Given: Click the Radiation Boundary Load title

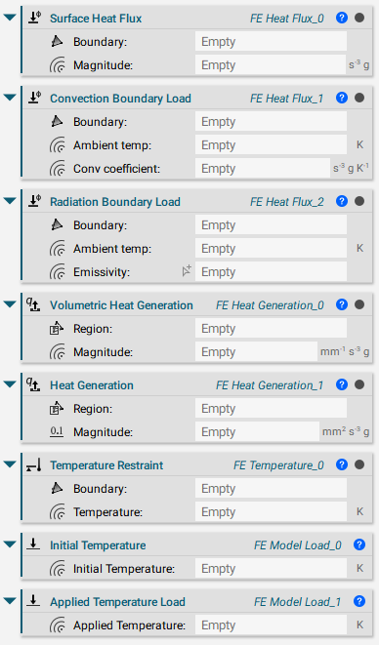Looking at the screenshot, I should point(115,202).
